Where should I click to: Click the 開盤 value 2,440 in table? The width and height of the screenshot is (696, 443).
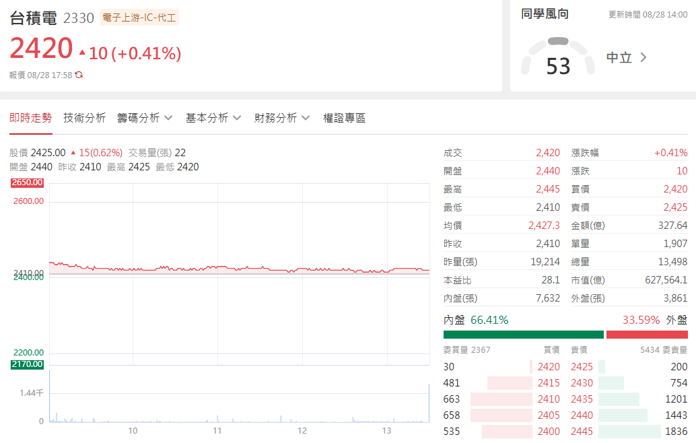(x=548, y=171)
